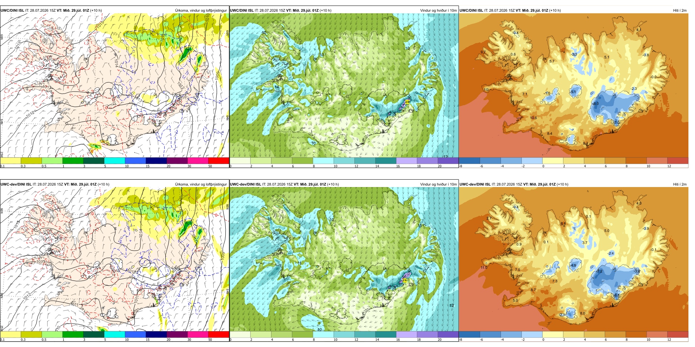This screenshot has width=695, height=347.
Task: Click the yellow gust value 26 on UWC-dev wind map
Action: pos(404,280)
